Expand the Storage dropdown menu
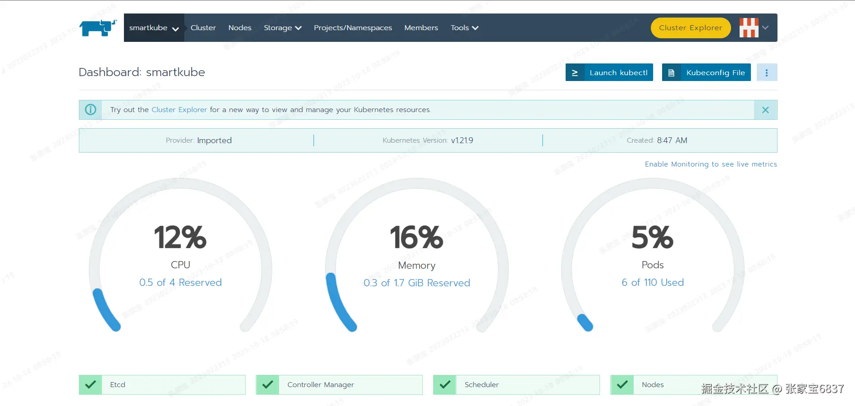 pos(283,28)
